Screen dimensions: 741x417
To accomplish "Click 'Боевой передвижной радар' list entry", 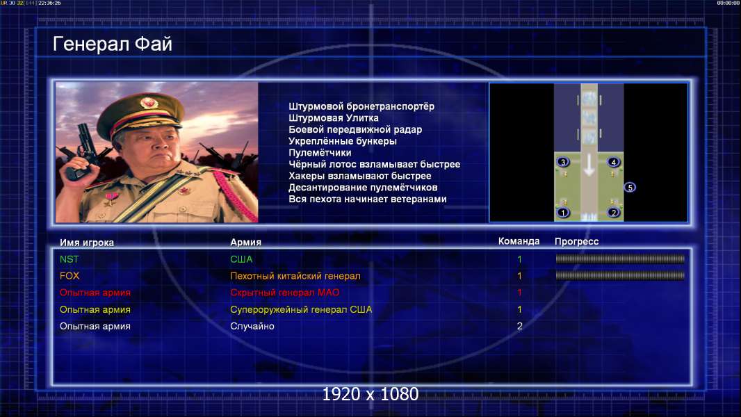I will (355, 129).
